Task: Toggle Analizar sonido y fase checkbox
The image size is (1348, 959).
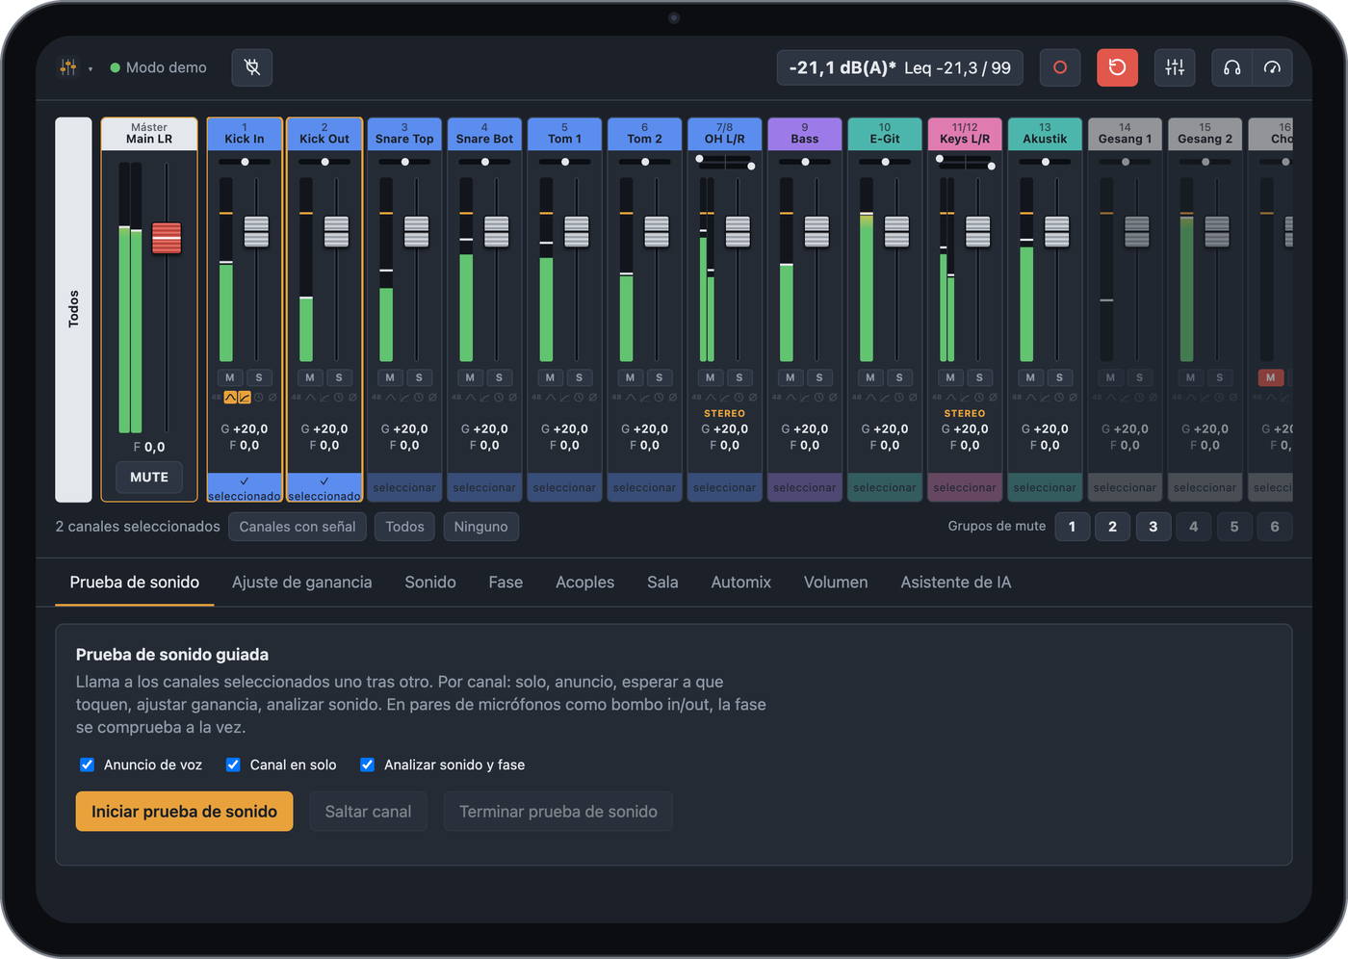Action: (367, 765)
